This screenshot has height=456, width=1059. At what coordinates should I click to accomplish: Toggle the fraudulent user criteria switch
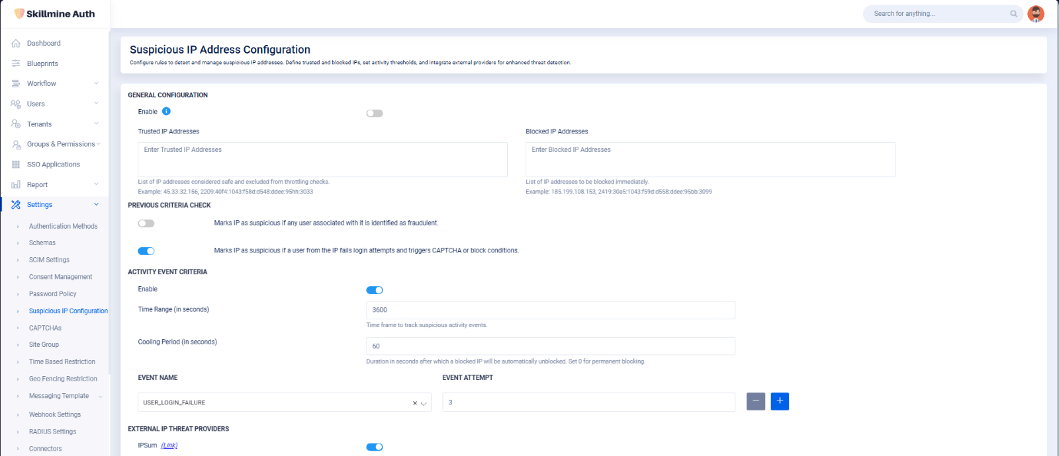click(146, 223)
